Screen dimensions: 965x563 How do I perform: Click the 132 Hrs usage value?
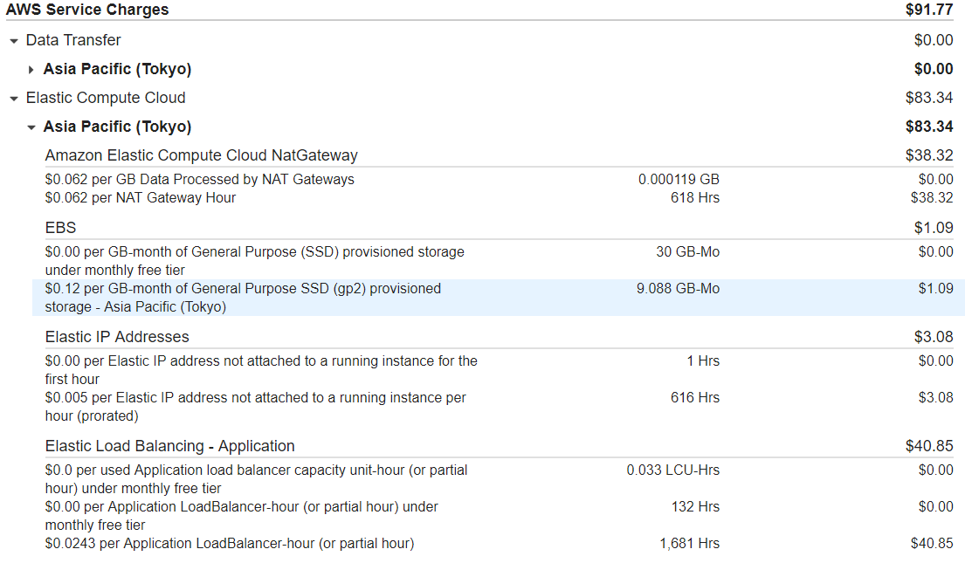(x=695, y=506)
